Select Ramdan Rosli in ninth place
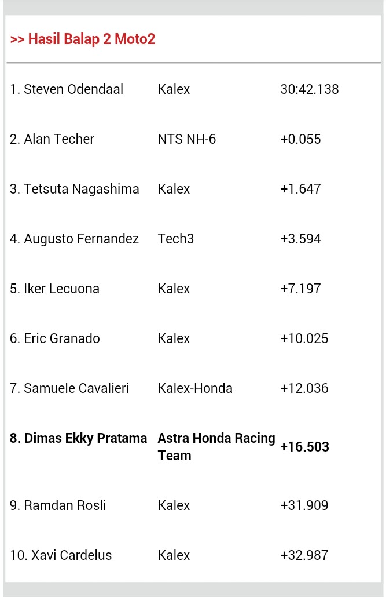Screen dimensions: 386x597 (x=58, y=505)
